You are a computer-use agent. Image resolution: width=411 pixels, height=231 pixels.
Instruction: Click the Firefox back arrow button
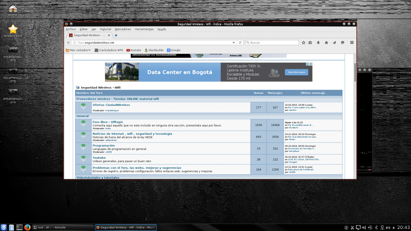[x=68, y=43]
